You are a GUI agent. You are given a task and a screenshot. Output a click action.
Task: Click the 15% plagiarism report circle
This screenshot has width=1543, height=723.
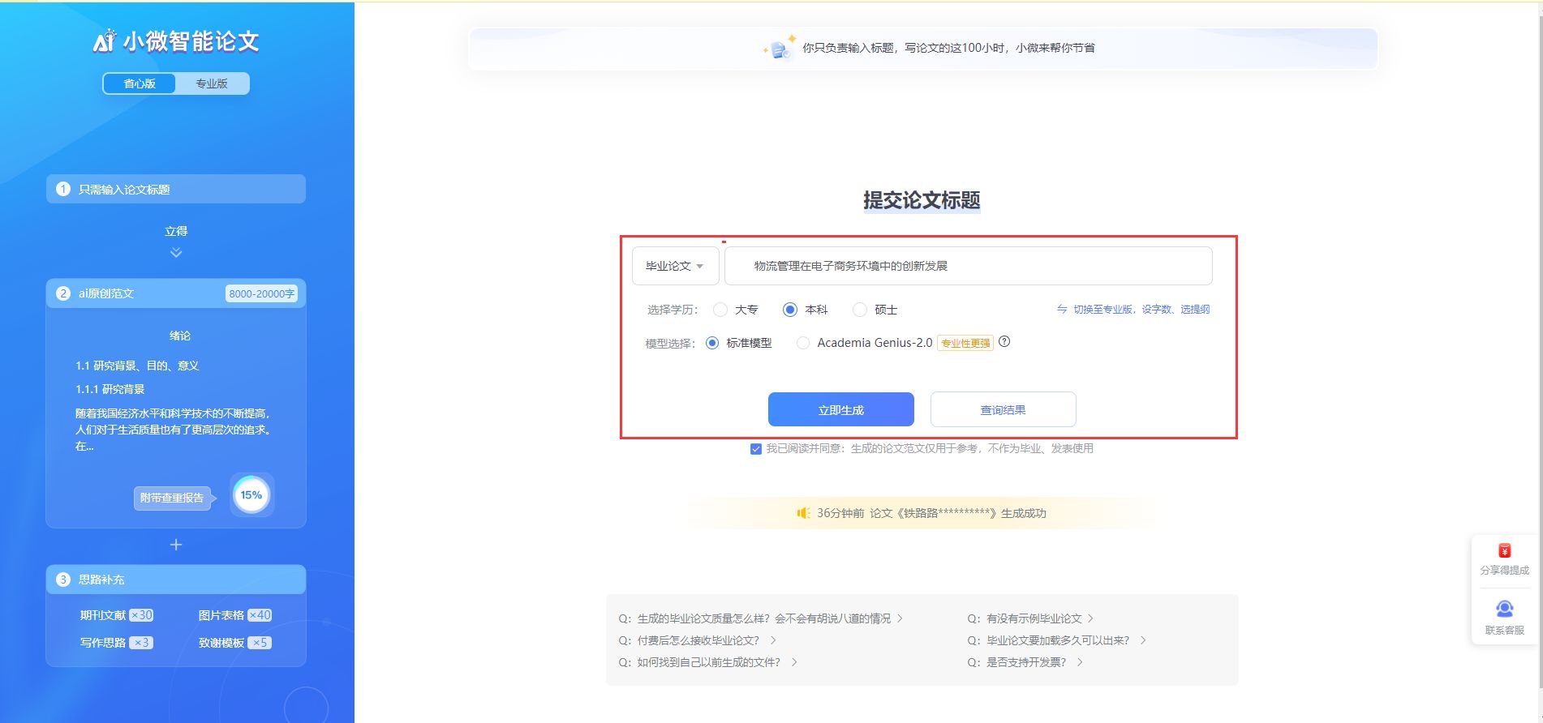click(251, 495)
